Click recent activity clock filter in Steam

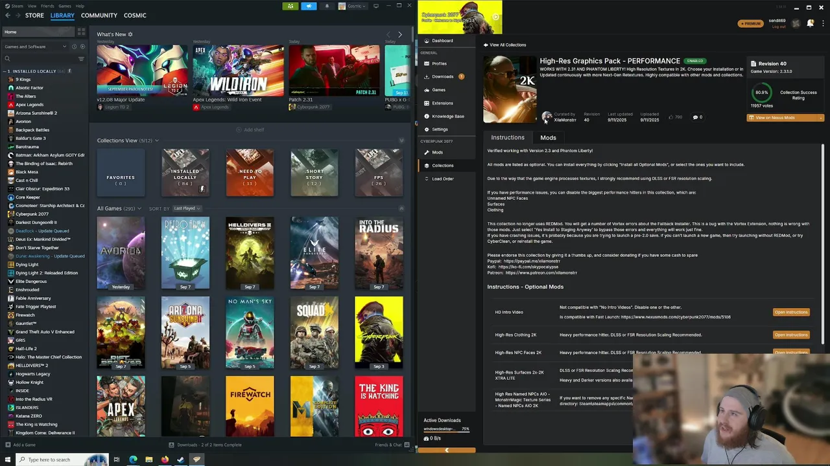click(x=74, y=47)
